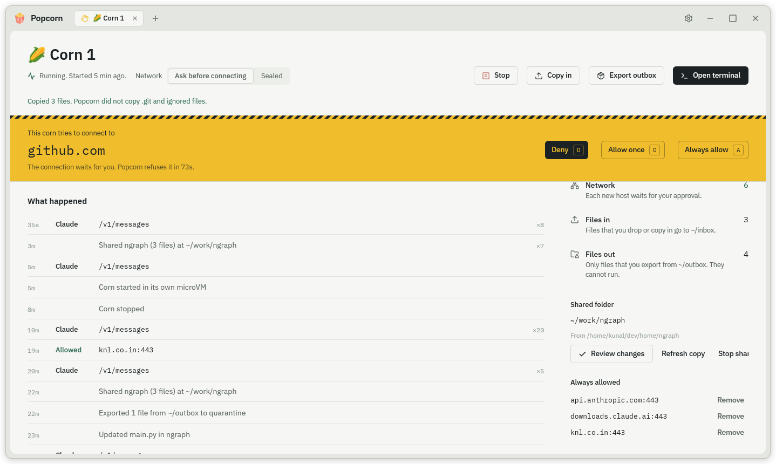Viewport: 776px width, 464px height.
Task: Stop the running corn
Action: pyautogui.click(x=496, y=76)
